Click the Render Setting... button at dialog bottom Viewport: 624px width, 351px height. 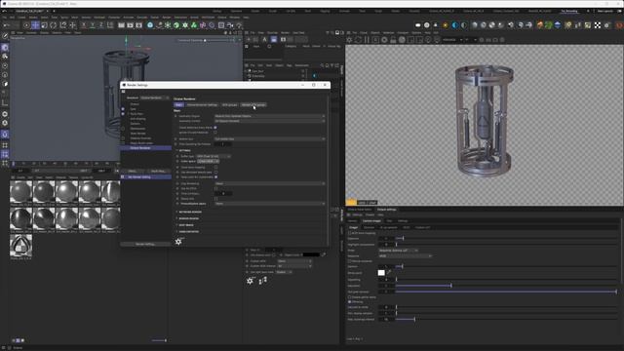[145, 244]
